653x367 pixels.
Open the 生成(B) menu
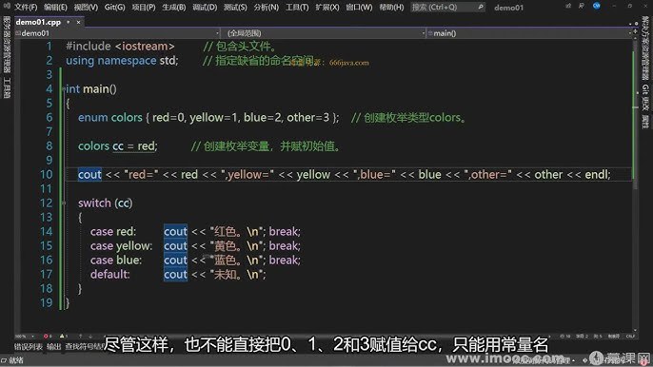pos(173,7)
